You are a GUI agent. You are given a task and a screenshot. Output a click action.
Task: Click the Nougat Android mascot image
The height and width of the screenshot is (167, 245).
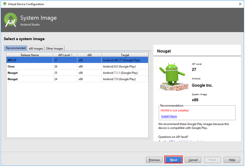[173, 77]
